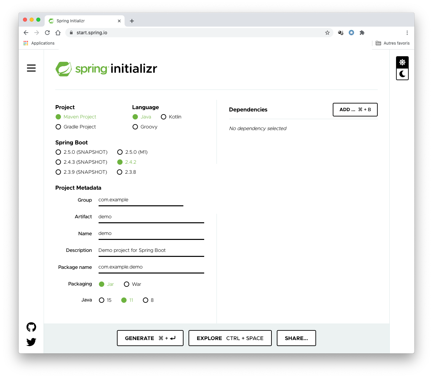Viewport: 433px width, 378px height.
Task: Switch to the dark theme moon icon
Action: tap(402, 74)
